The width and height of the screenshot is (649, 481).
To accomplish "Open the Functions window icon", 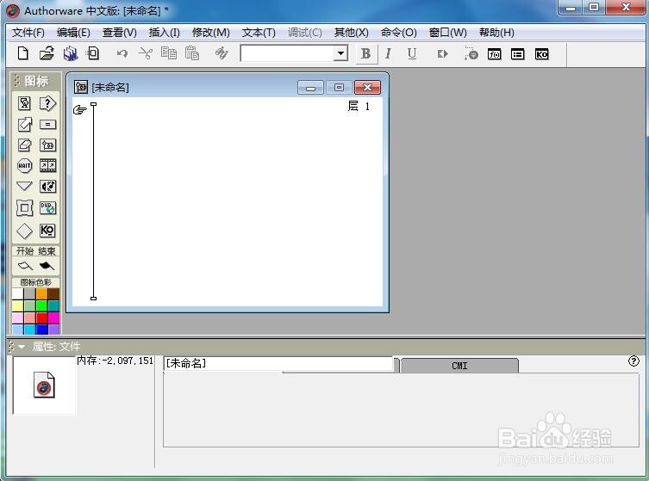I will [494, 54].
